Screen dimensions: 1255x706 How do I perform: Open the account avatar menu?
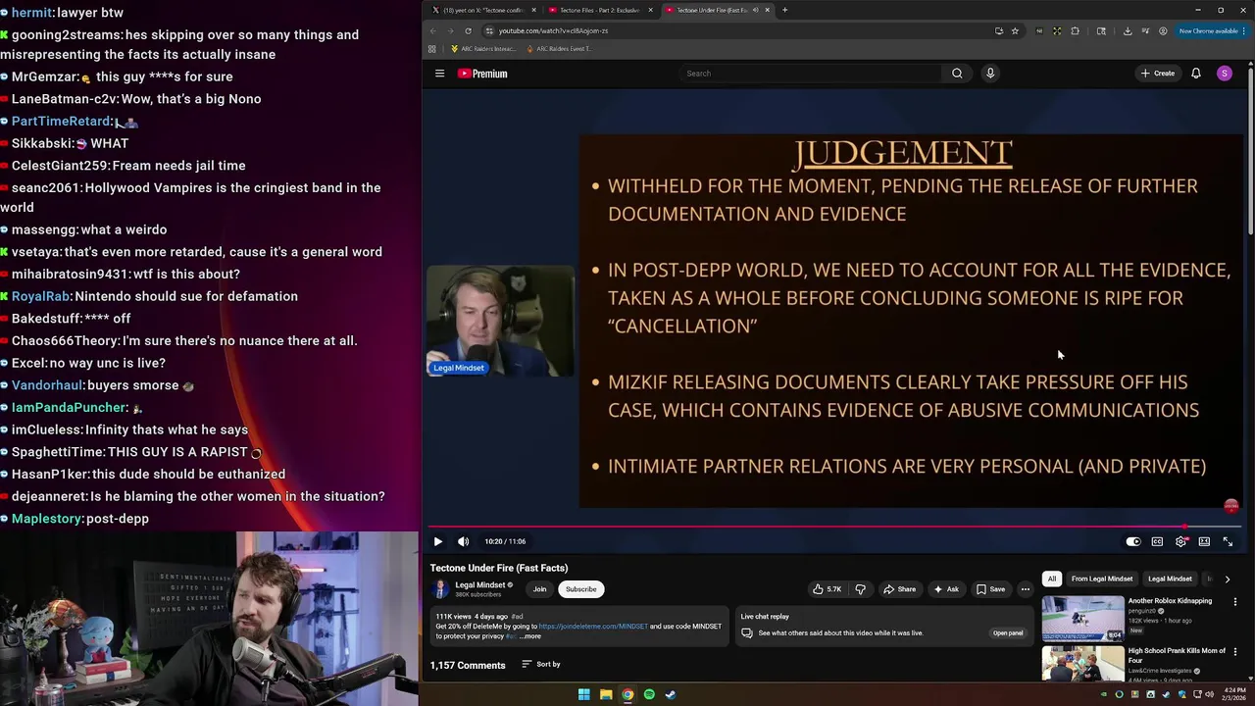click(x=1225, y=74)
